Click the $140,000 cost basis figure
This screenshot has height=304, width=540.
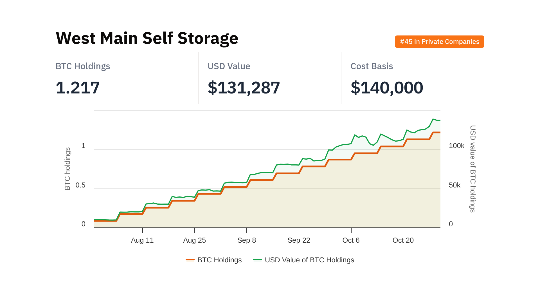tap(387, 88)
